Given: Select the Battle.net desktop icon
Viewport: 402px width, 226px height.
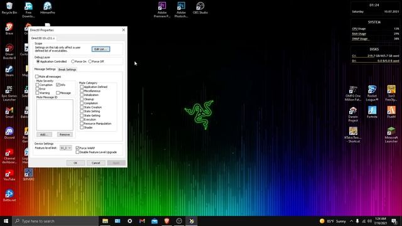Looking at the screenshot, I should (x=9, y=196).
